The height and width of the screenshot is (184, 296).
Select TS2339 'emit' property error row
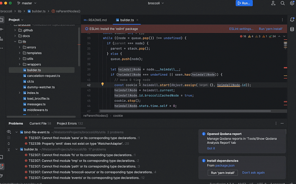pyautogui.click(x=77, y=143)
